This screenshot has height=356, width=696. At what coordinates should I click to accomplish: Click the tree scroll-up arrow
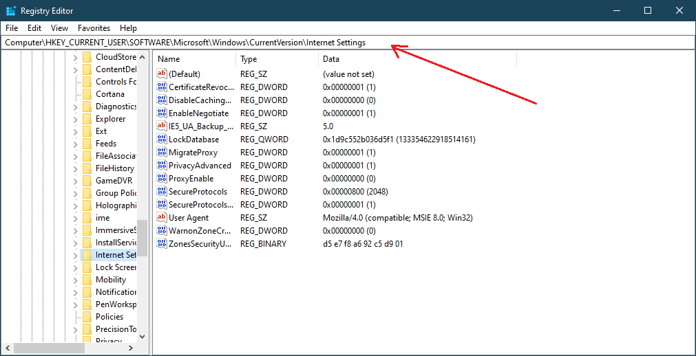pyautogui.click(x=142, y=57)
